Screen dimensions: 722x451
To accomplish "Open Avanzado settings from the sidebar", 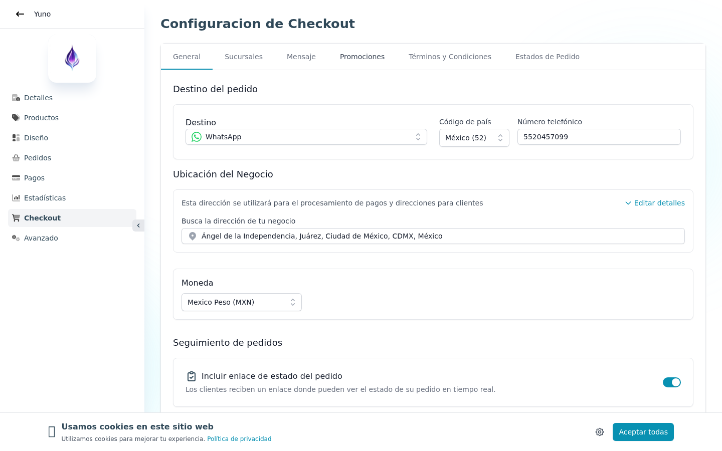I will pyautogui.click(x=15, y=238).
